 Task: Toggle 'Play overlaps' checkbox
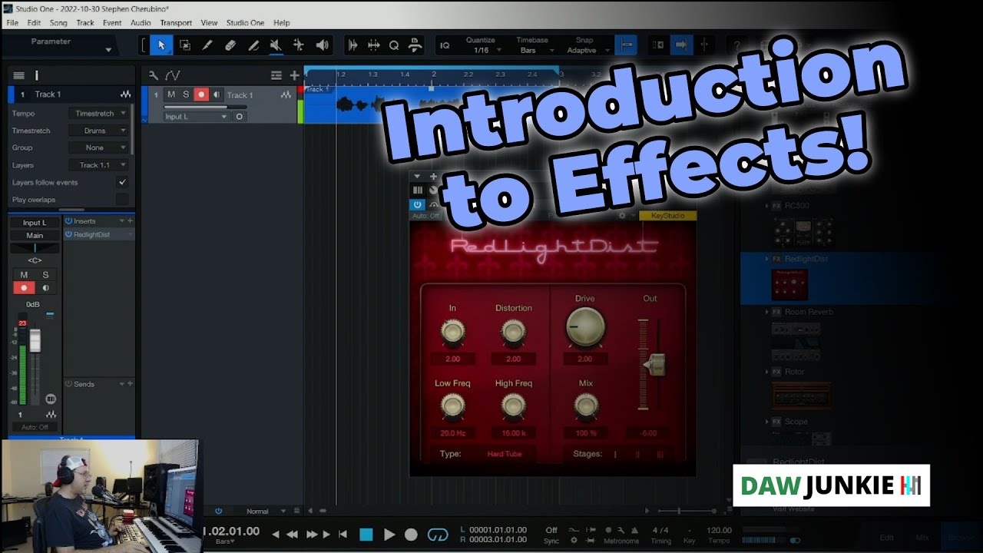pyautogui.click(x=122, y=200)
